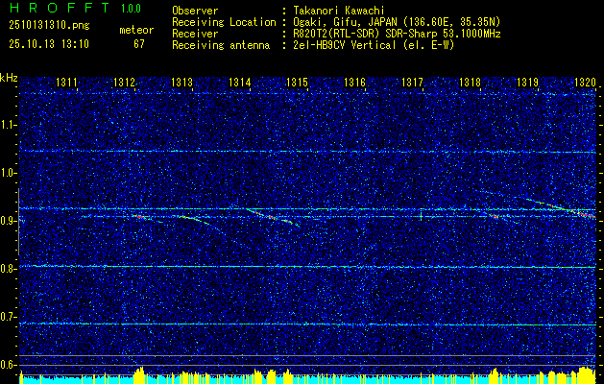Click the 1312 time marker
This screenshot has width=604, height=384.
point(124,82)
